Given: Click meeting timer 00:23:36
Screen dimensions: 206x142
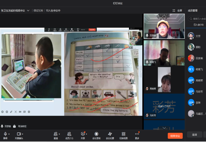Looking at the screenshot, I should pos(38,10).
